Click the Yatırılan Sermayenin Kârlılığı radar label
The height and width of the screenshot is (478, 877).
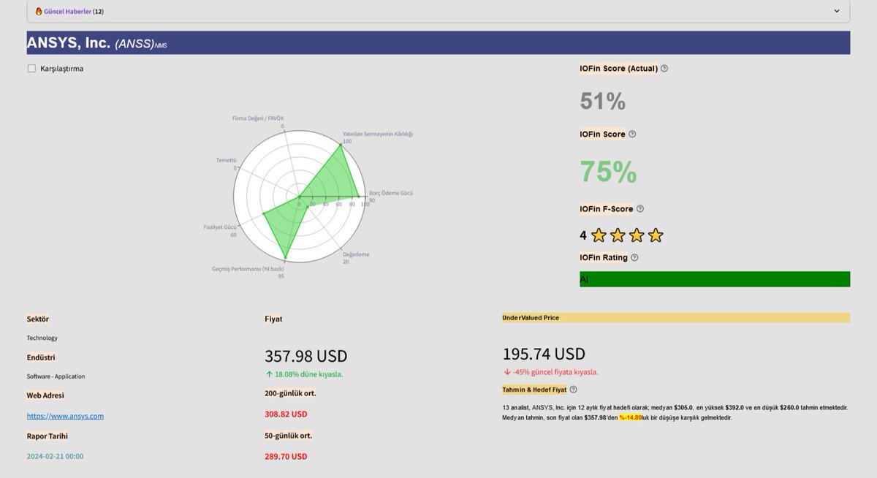pyautogui.click(x=378, y=134)
